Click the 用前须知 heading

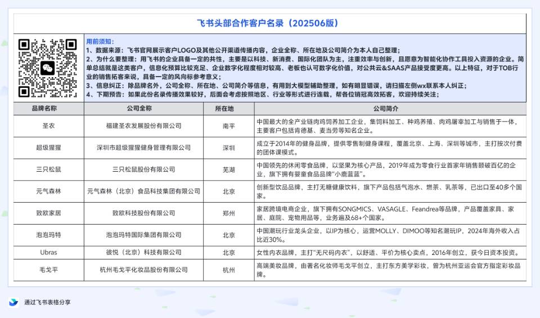[100, 41]
